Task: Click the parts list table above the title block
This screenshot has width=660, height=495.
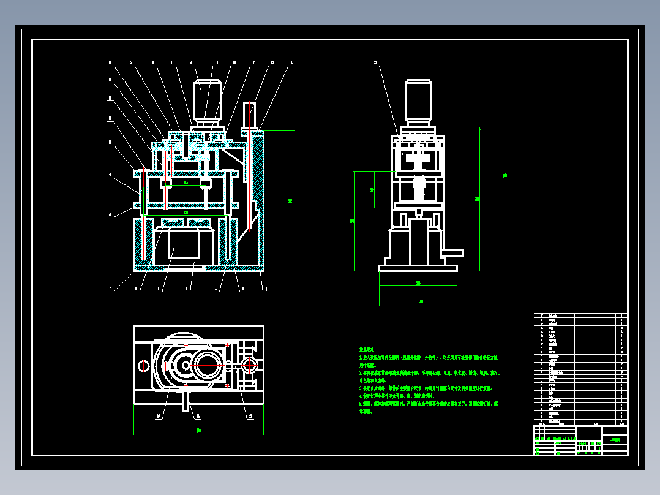Action: pyautogui.click(x=580, y=369)
